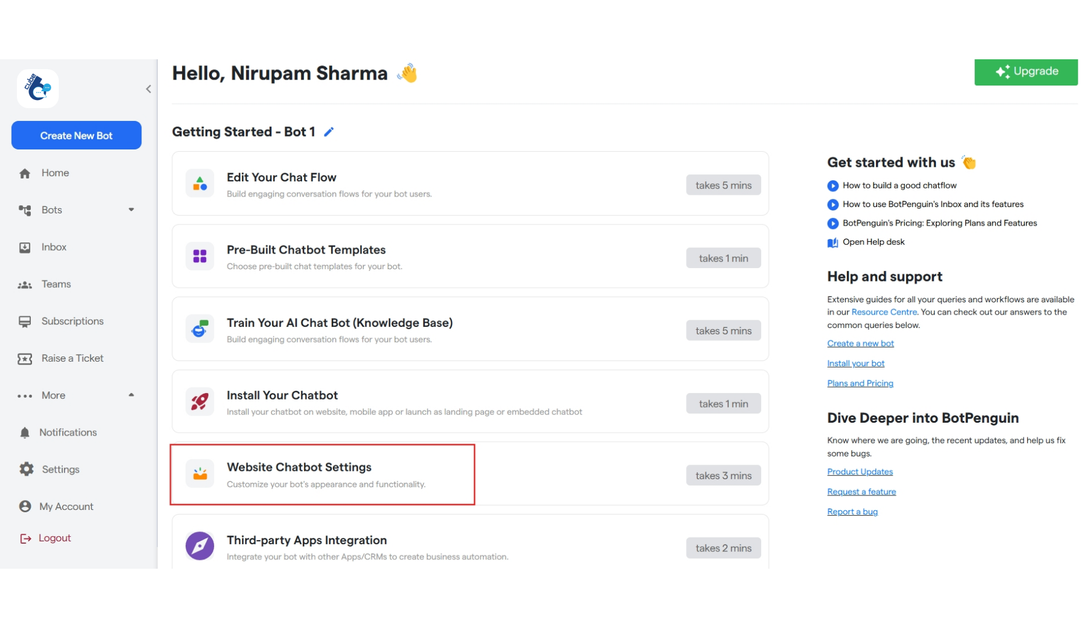Click the Home house icon
This screenshot has width=1086, height=628.
point(24,173)
